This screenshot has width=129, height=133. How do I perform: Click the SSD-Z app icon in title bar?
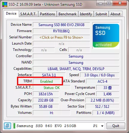click(5, 4)
